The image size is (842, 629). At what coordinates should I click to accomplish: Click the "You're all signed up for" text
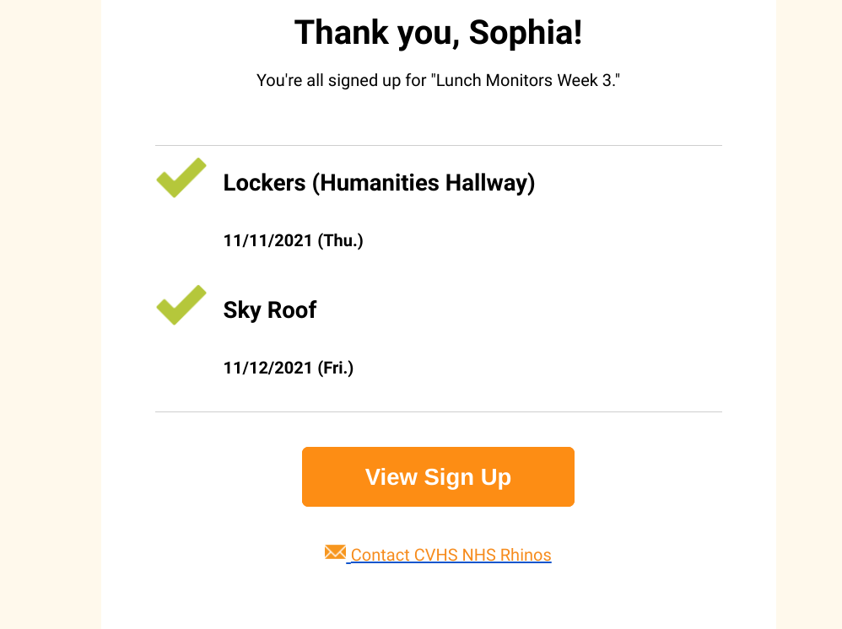click(x=341, y=82)
